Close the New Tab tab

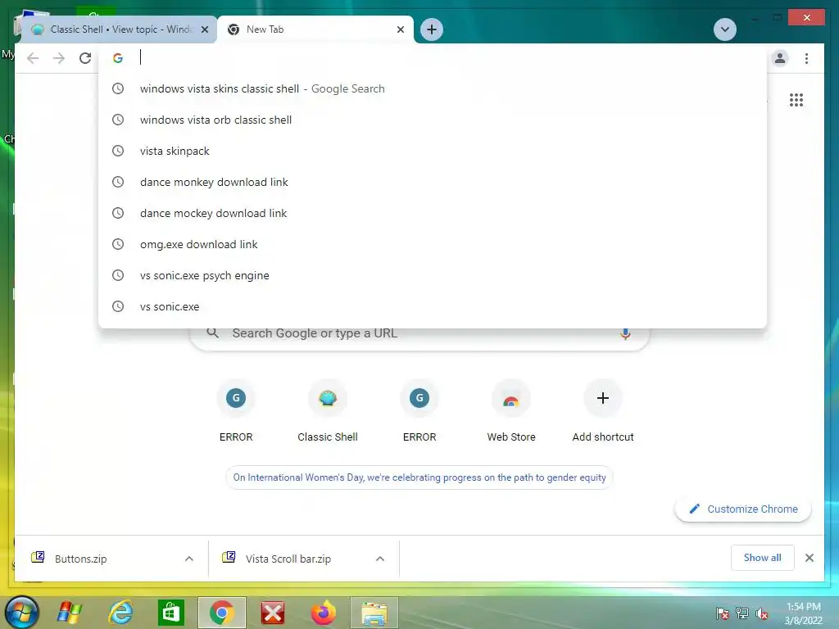click(x=400, y=29)
